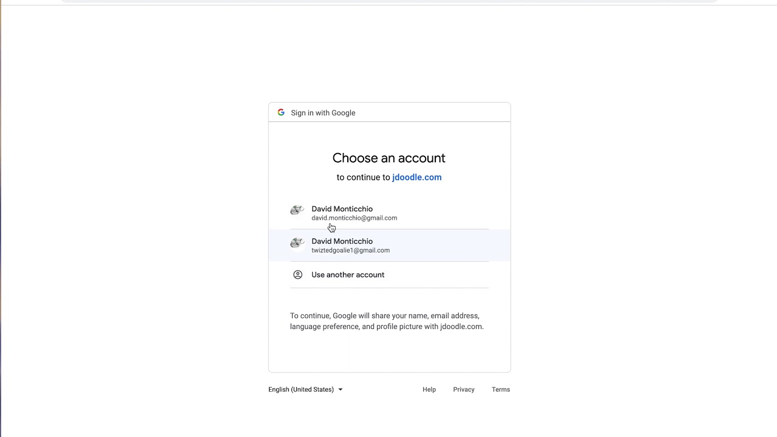The image size is (777, 437).
Task: Click the twiztedgoalie1@gmail.com email text
Action: coord(350,250)
